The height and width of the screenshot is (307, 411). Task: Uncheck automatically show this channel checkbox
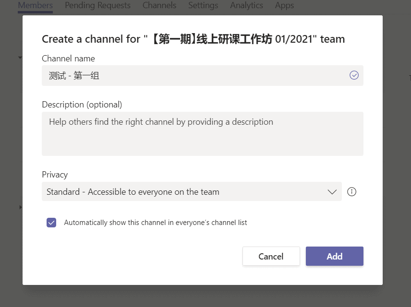tap(51, 223)
